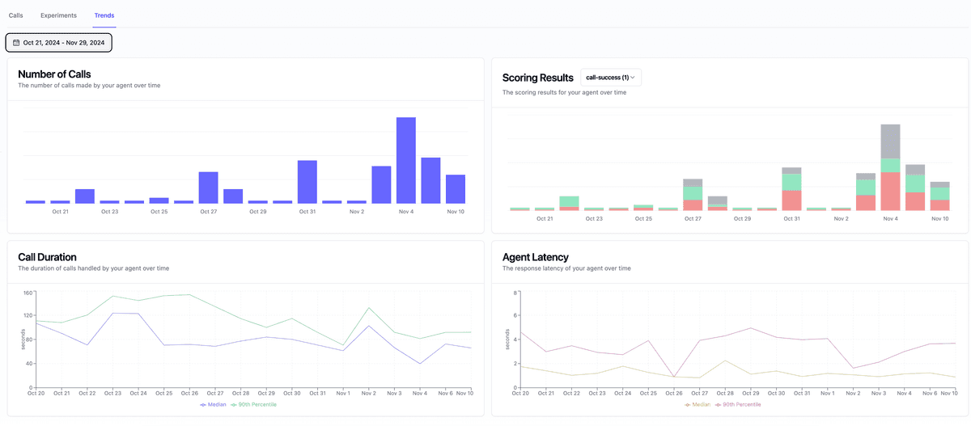The width and height of the screenshot is (971, 426).
Task: Toggle 90th Percentile legend in Call Duration
Action: (x=253, y=404)
